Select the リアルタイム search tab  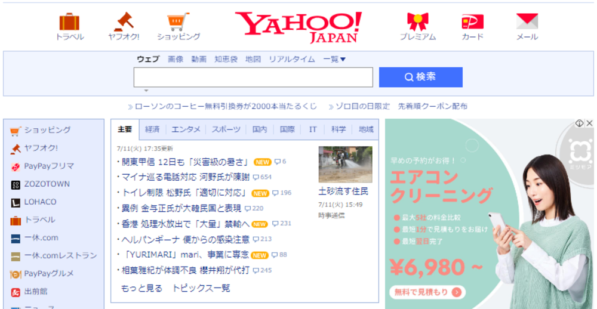pyautogui.click(x=292, y=60)
